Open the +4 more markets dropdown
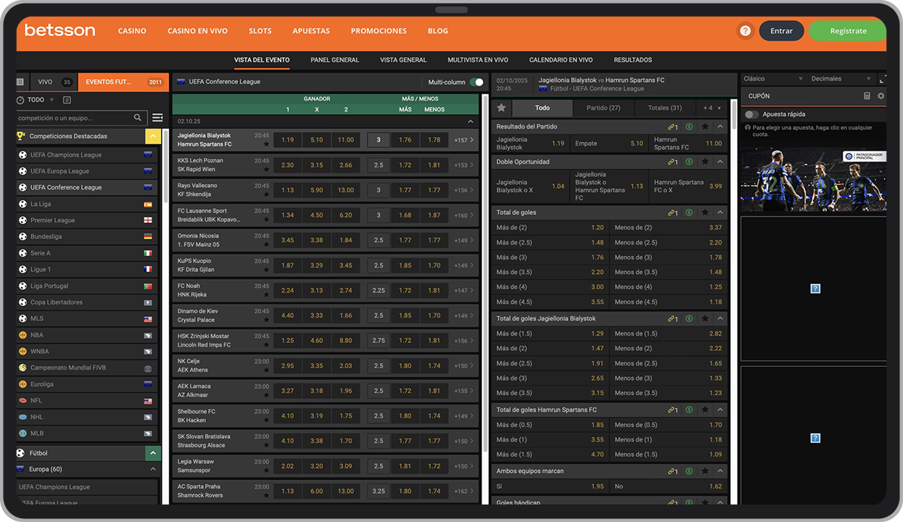This screenshot has height=522, width=903. coord(712,108)
